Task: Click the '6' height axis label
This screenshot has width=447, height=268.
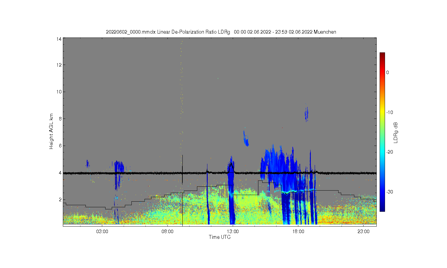Action: tap(60, 146)
